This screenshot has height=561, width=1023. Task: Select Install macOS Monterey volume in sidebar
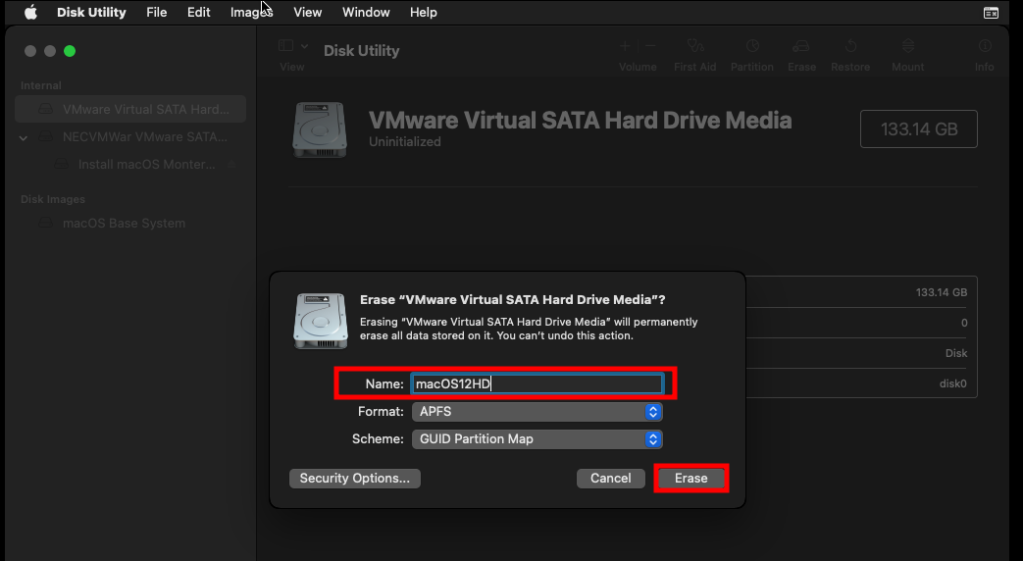click(130, 165)
